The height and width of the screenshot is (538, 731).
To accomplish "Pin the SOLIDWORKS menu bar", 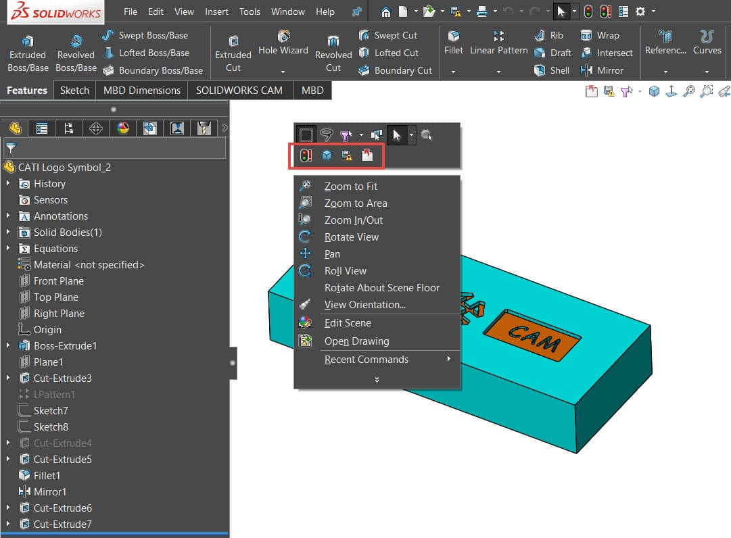I will point(356,11).
